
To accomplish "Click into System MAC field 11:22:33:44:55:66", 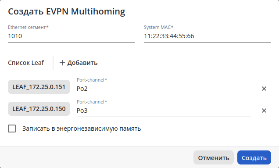I will click(207, 36).
